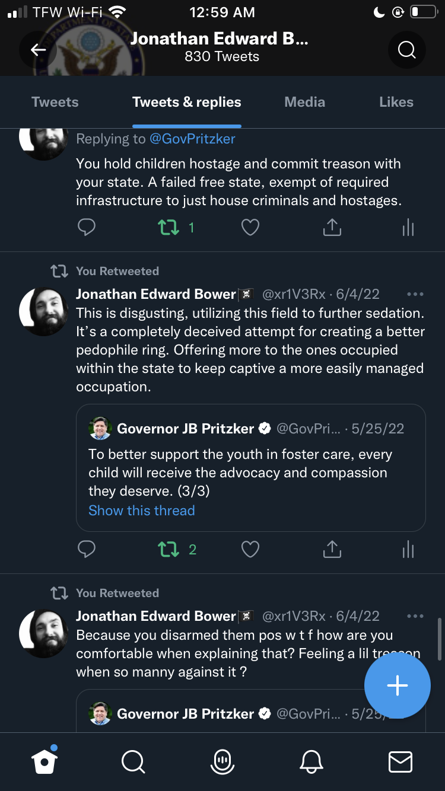Open Spaces microphone tab icon
Screen dimensions: 445x791
(222, 761)
